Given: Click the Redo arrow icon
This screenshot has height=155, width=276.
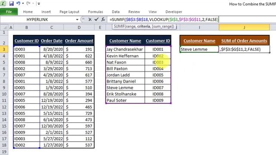Looking at the screenshot, I should [x=28, y=3].
